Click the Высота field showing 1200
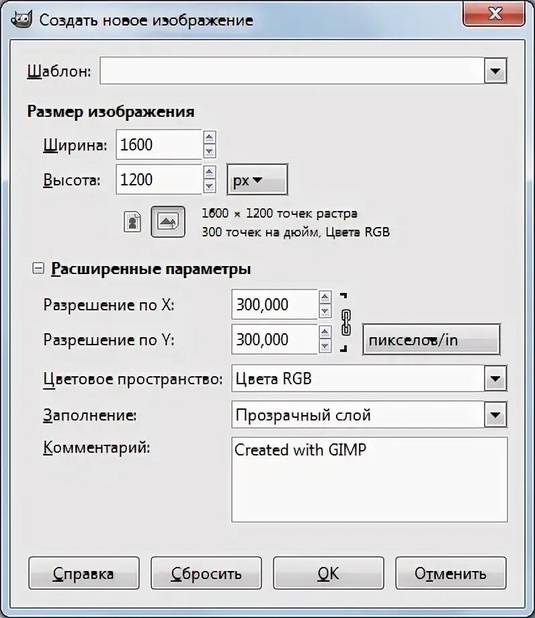The height and width of the screenshot is (618, 535). click(159, 179)
